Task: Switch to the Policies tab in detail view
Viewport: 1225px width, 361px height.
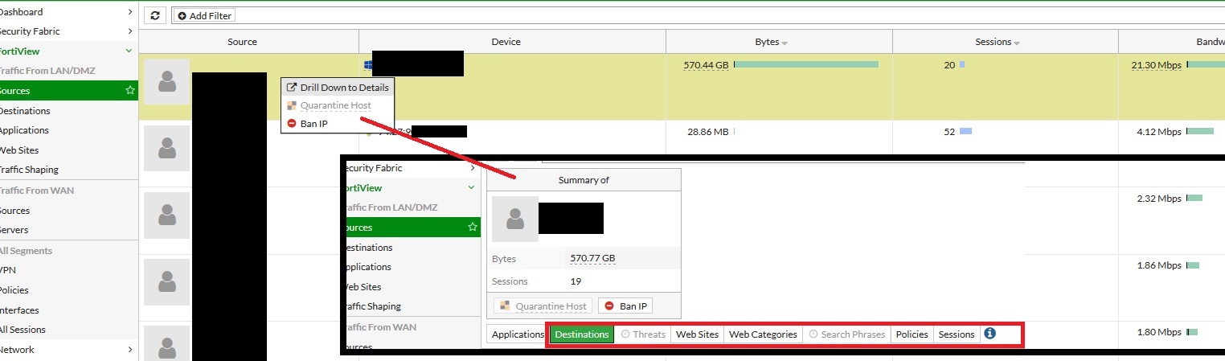Action: tap(912, 334)
